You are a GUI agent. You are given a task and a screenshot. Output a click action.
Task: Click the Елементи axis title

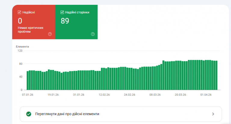[x=22, y=47]
